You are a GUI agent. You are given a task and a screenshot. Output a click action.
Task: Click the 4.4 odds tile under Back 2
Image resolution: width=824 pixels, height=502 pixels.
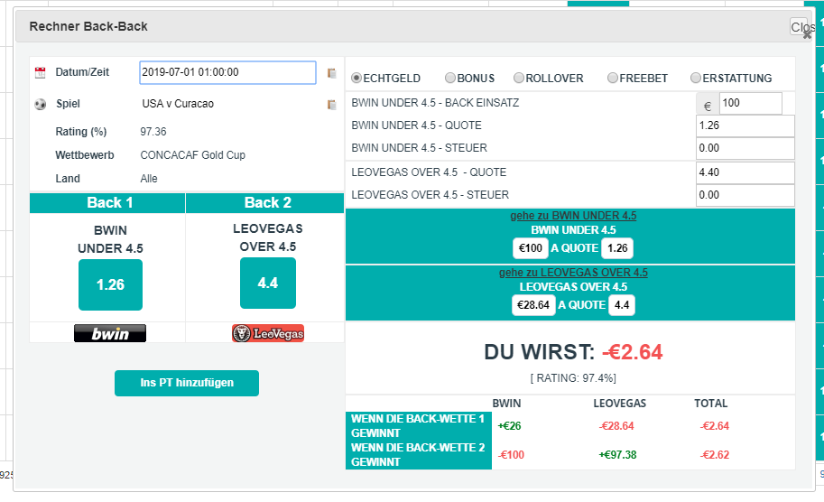268,284
